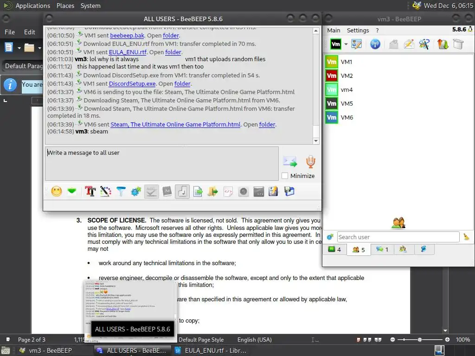Click the gray window screenshot icon
The height and width of the screenshot is (356, 475).
259,191
